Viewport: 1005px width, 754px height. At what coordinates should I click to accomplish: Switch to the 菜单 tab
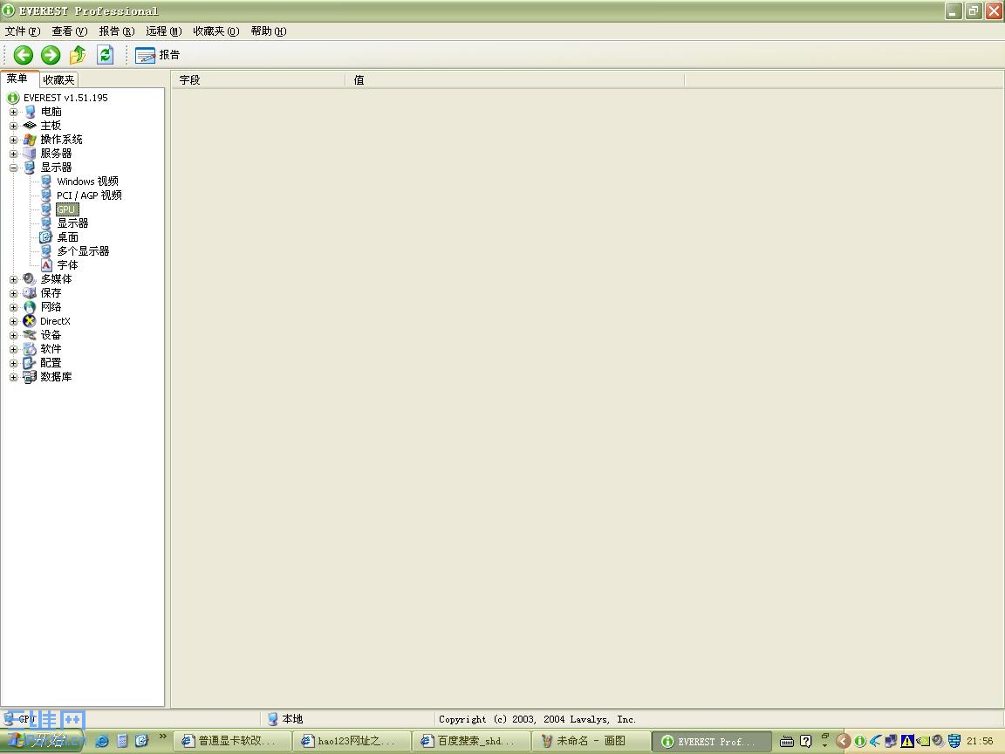17,79
